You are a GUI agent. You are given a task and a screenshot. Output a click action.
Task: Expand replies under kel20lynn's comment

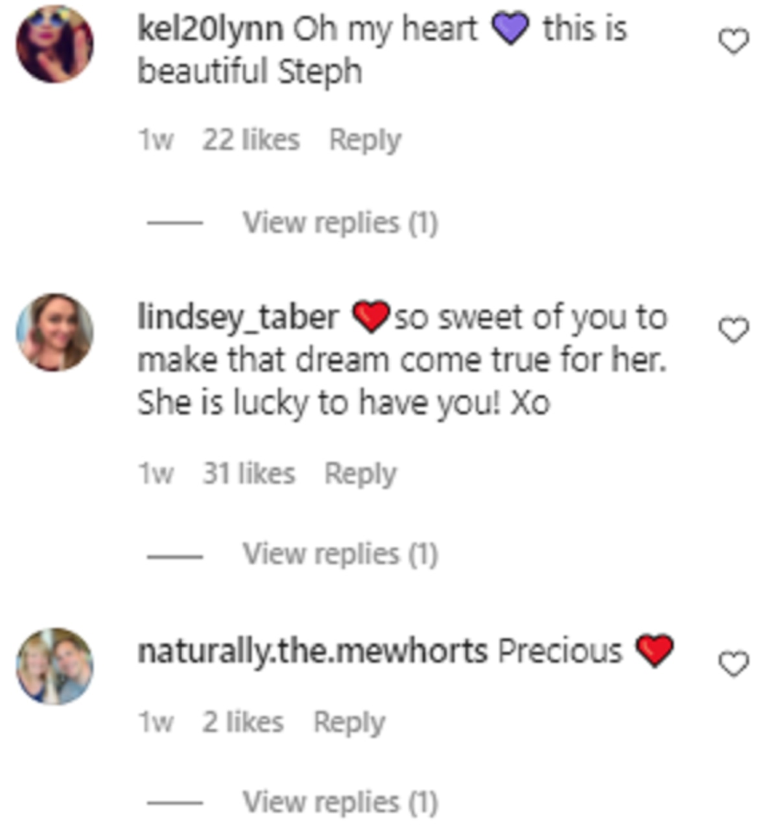[340, 223]
